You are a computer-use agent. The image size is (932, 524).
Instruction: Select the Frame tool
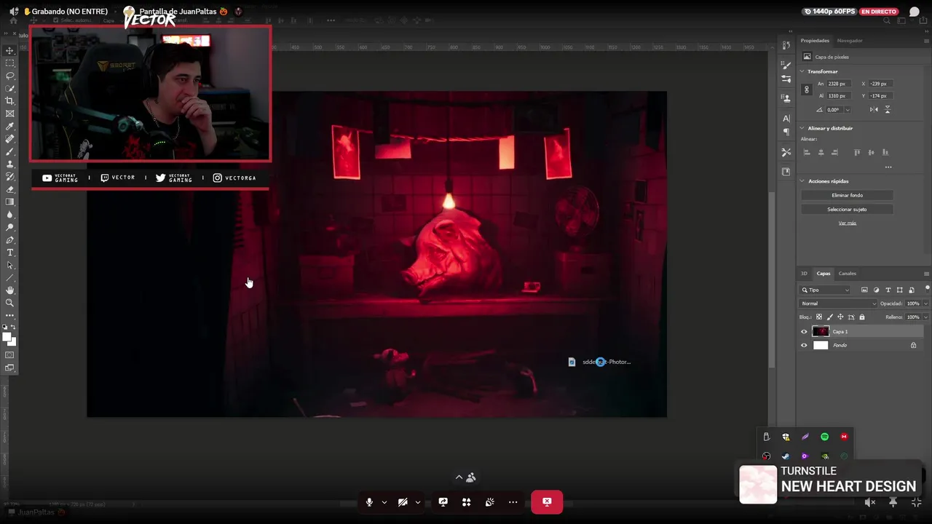click(10, 114)
